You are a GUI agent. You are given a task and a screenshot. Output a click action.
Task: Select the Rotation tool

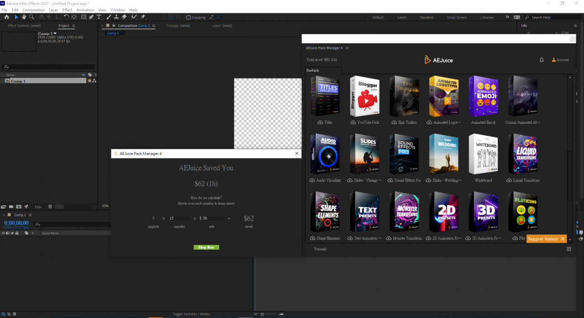click(x=67, y=17)
